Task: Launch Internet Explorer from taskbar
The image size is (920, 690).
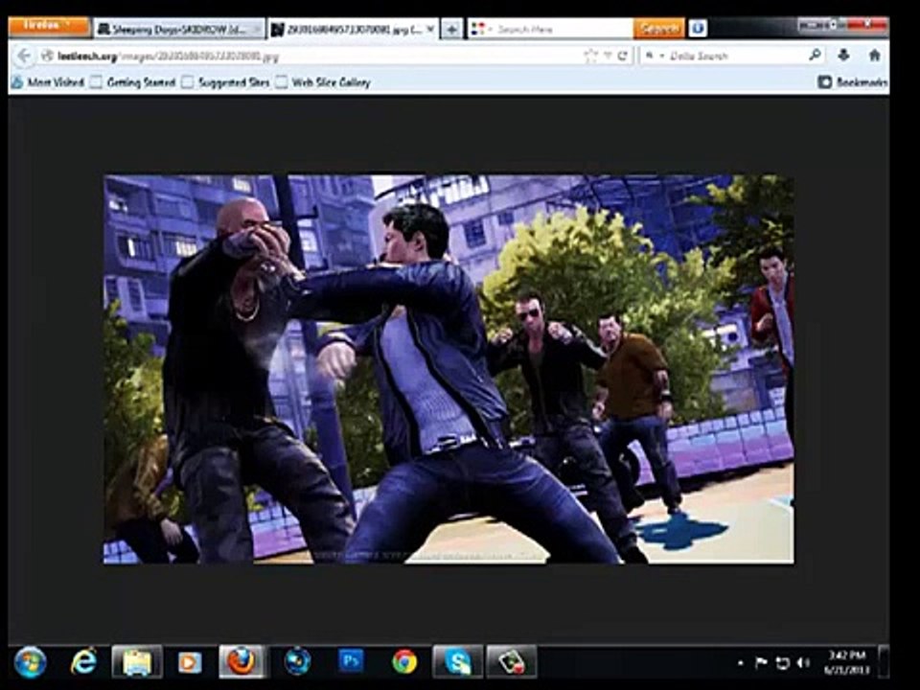Action: click(x=84, y=662)
